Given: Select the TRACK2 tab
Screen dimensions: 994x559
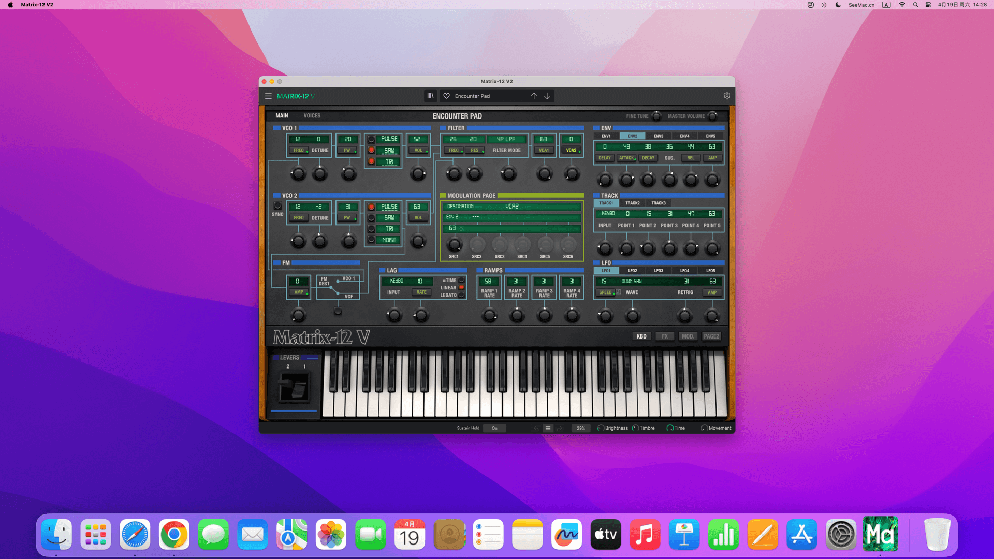Looking at the screenshot, I should click(x=632, y=203).
